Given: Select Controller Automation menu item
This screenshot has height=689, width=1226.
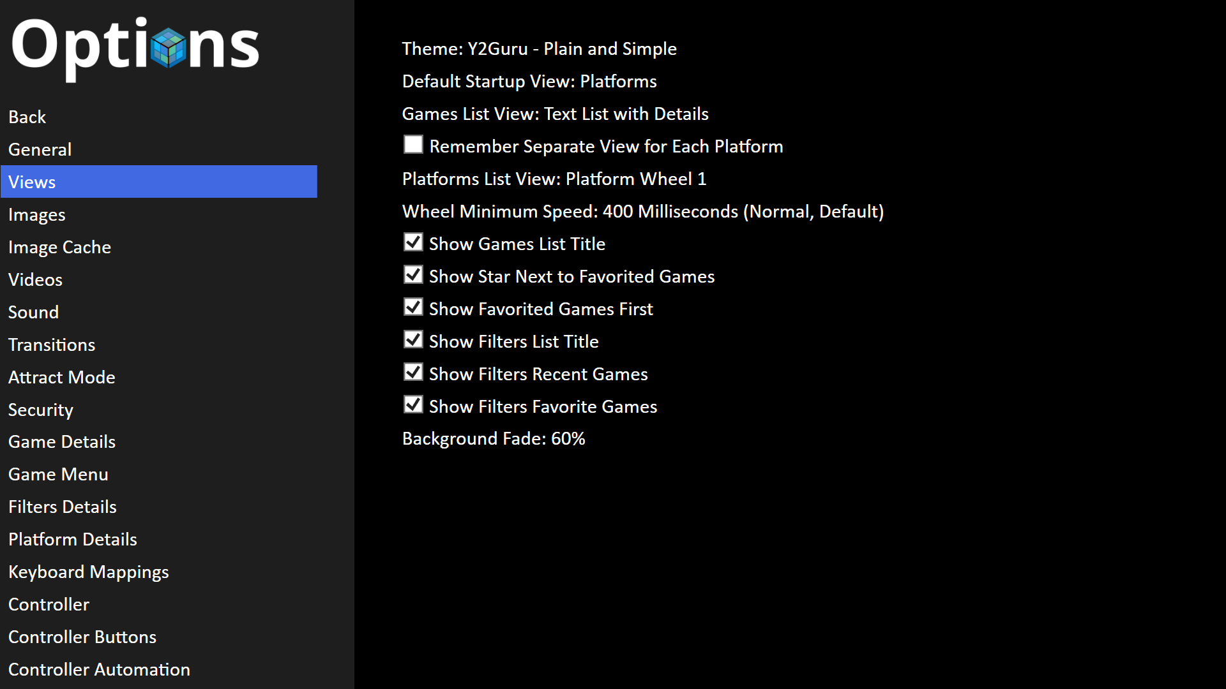Looking at the screenshot, I should [99, 670].
